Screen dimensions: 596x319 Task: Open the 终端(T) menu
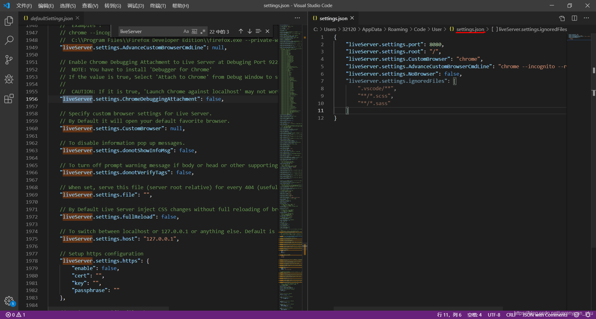pos(158,6)
